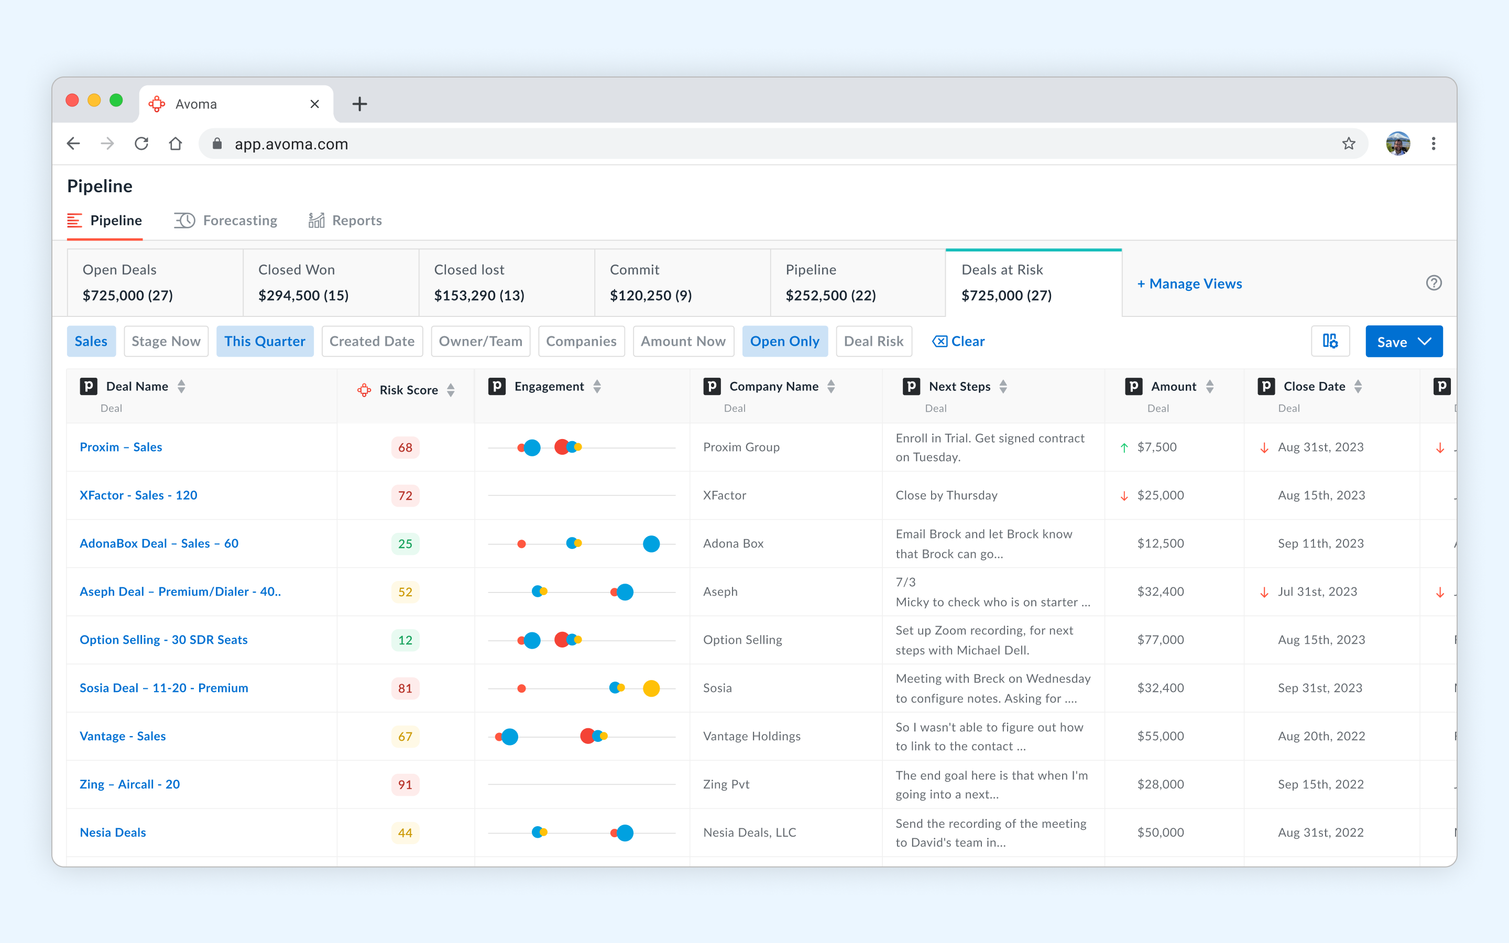The image size is (1509, 943).
Task: Open the Nesia Deals link
Action: (x=113, y=832)
